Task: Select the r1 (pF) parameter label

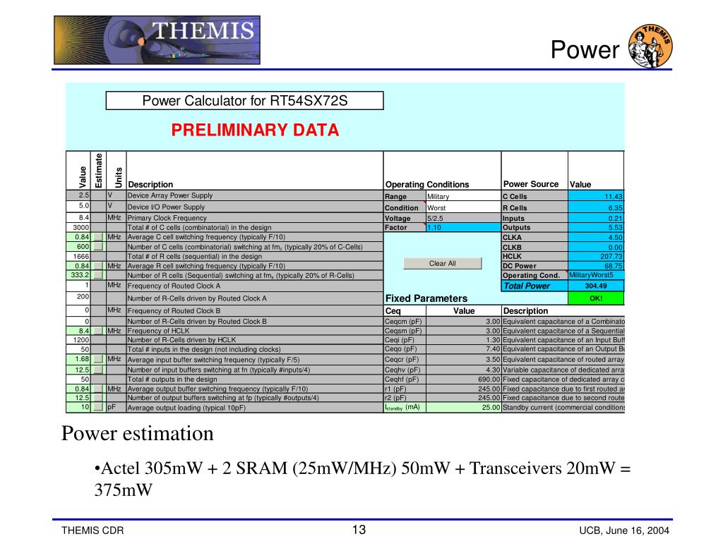Action: pos(405,389)
